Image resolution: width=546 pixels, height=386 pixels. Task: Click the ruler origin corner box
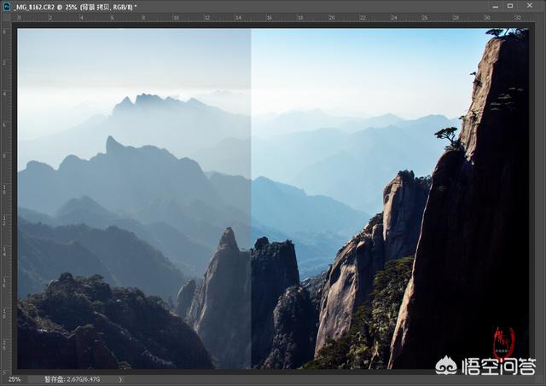coord(5,17)
